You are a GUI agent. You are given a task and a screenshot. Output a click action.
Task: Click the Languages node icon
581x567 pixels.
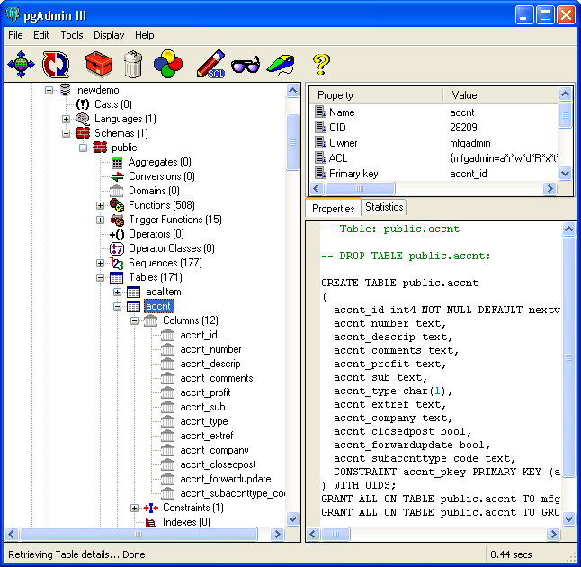(82, 119)
